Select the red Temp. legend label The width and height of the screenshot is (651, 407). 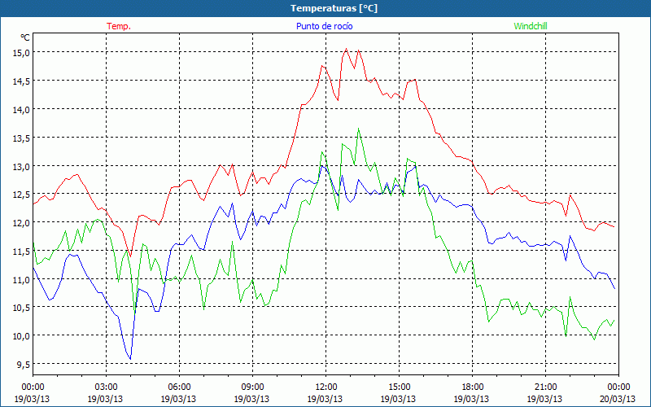[119, 26]
